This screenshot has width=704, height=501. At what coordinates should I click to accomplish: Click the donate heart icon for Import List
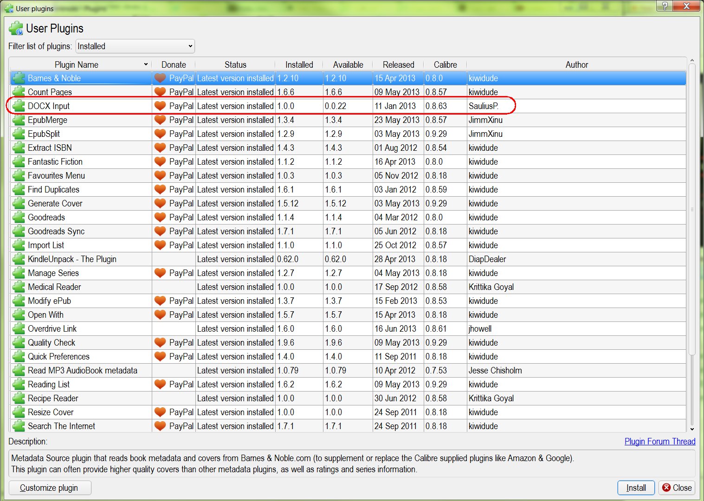point(160,245)
